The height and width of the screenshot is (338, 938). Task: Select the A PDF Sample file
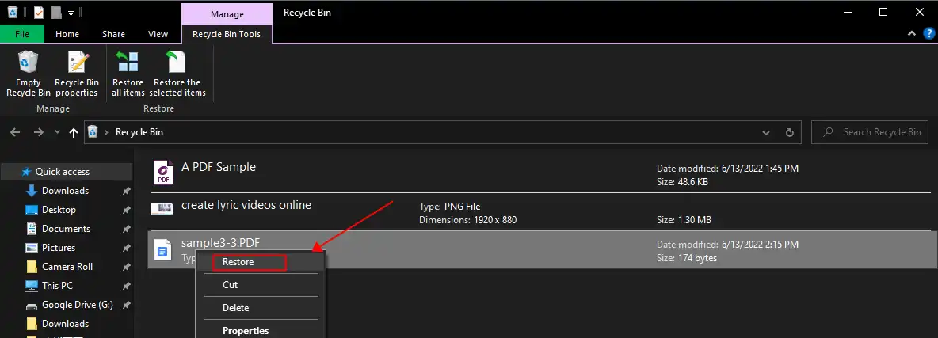click(x=219, y=168)
